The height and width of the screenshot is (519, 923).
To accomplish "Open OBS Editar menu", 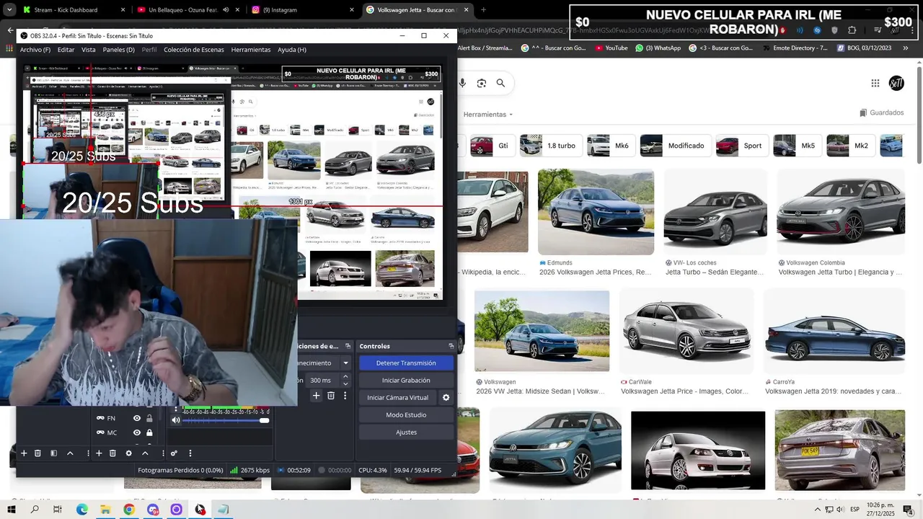I will point(66,50).
